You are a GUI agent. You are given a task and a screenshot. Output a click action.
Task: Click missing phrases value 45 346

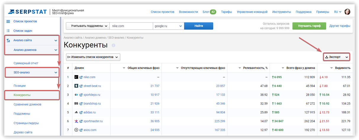tap(220, 104)
